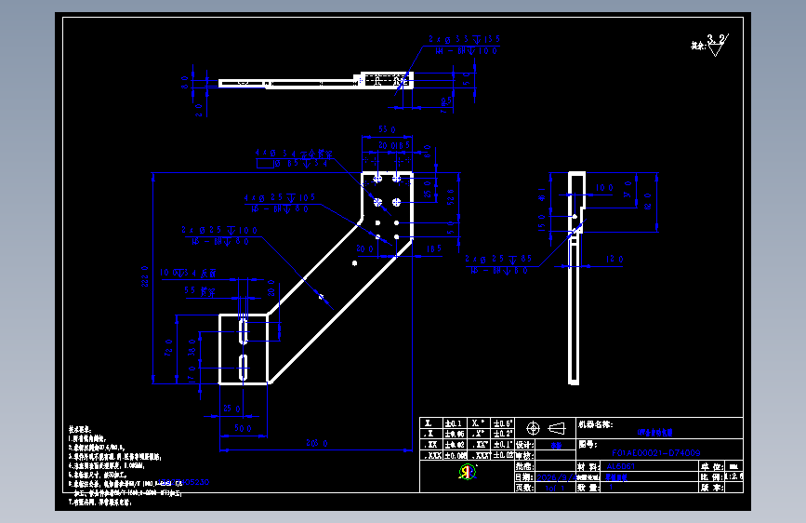
Task: Click the 比例 label cell
Action: (712, 476)
